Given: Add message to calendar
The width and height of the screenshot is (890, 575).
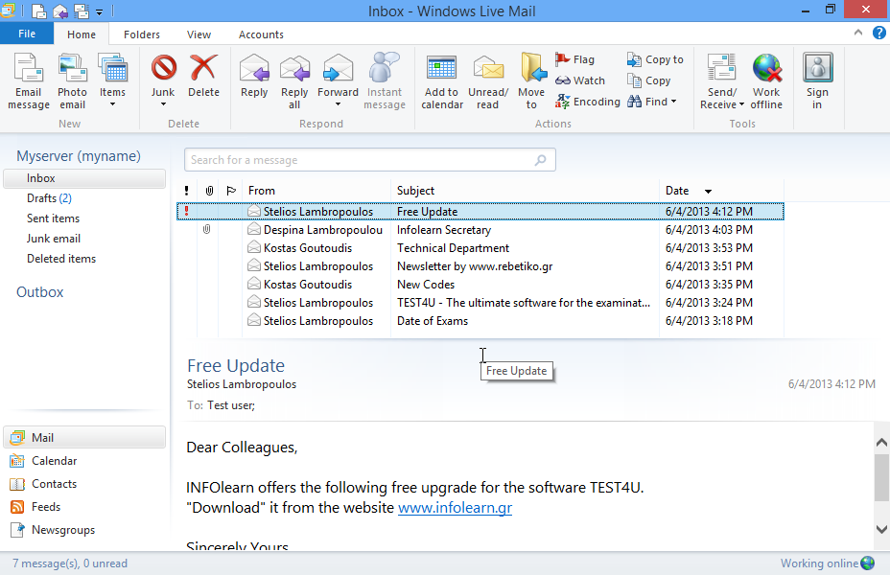Looking at the screenshot, I should (441, 81).
